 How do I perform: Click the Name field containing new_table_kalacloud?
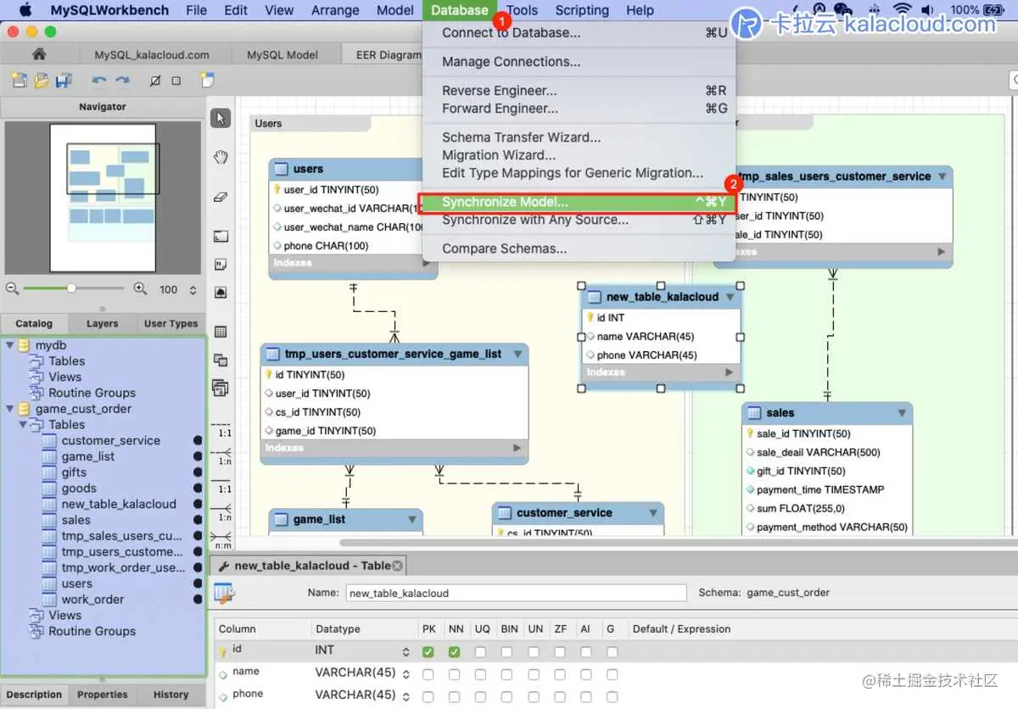516,593
